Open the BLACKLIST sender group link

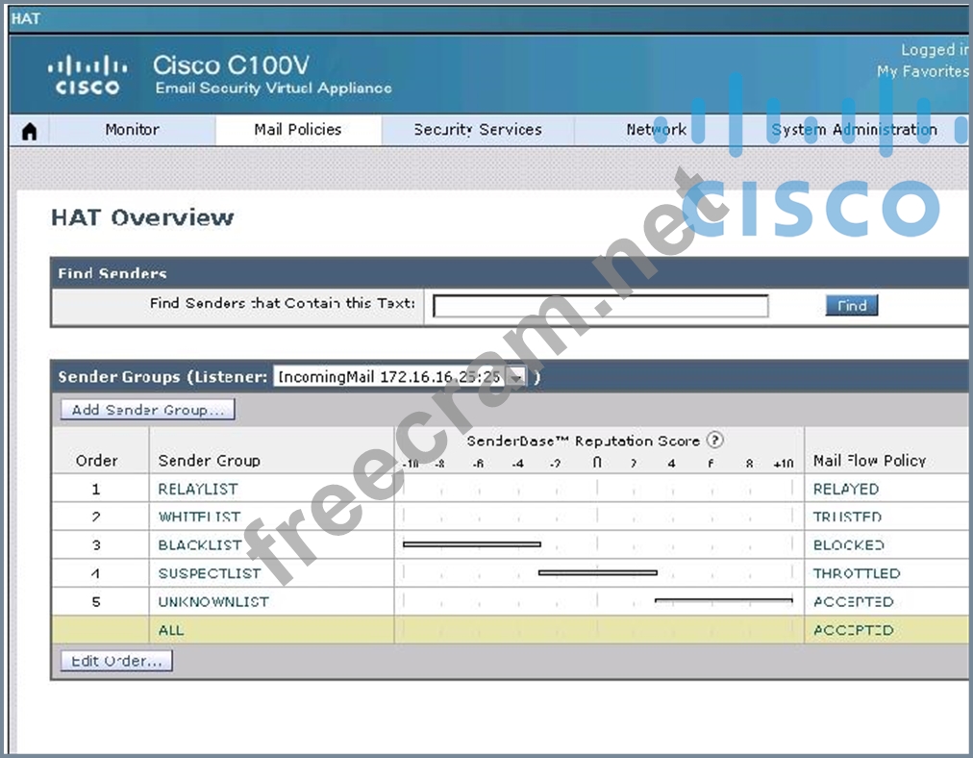pos(200,544)
